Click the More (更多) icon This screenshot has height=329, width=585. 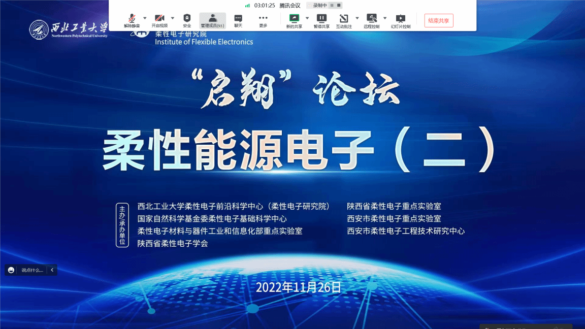(x=263, y=20)
